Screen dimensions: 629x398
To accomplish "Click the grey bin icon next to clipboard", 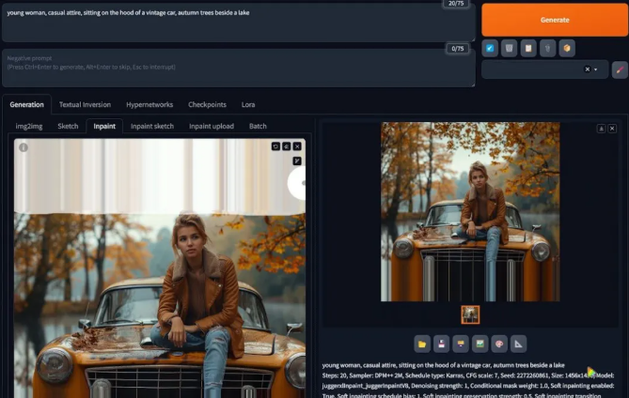I will click(547, 48).
